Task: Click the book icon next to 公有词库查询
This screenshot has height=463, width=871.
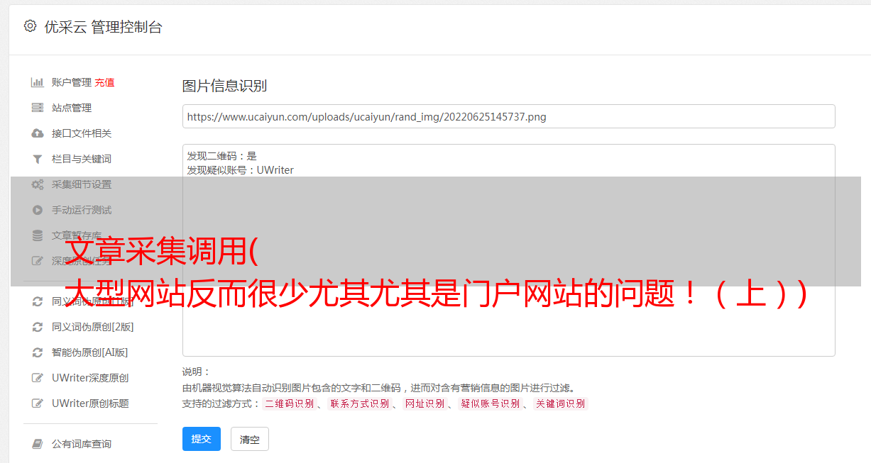Action: coord(38,444)
